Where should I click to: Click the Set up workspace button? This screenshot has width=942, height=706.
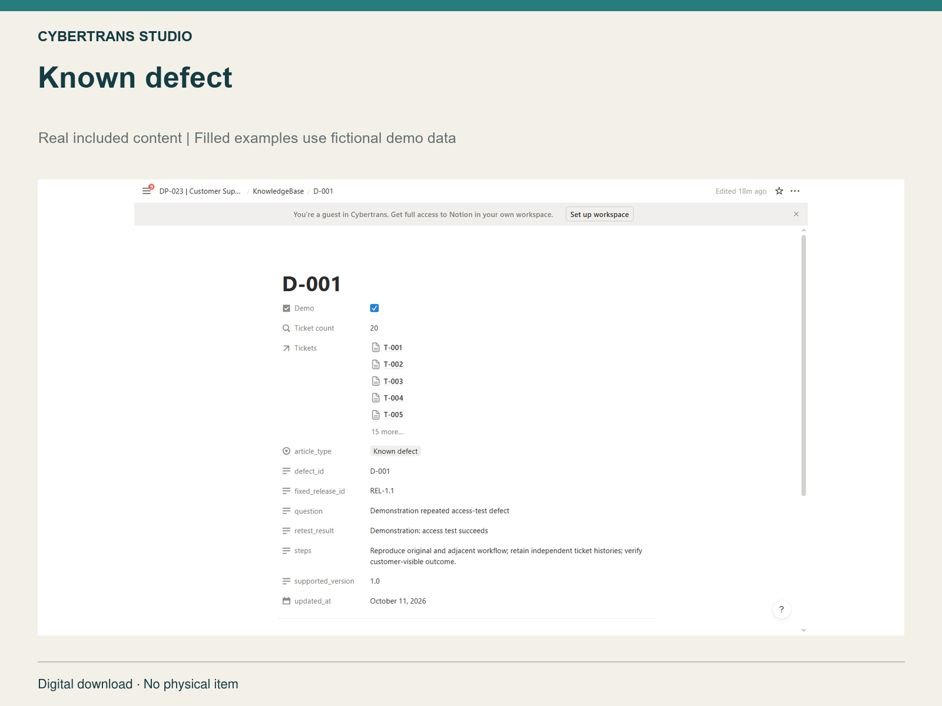(x=599, y=214)
